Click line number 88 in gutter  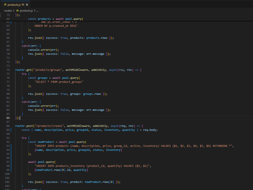(8, 126)
